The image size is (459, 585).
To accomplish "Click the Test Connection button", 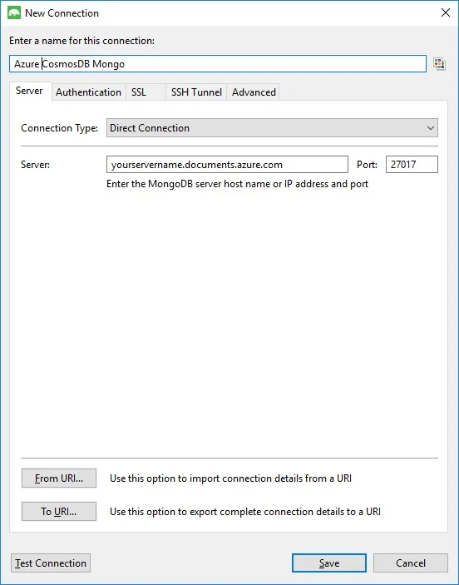I will (51, 563).
